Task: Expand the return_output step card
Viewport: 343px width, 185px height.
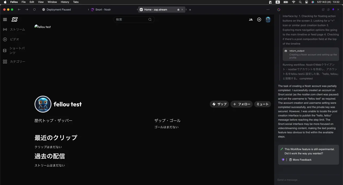Action: coord(311,54)
